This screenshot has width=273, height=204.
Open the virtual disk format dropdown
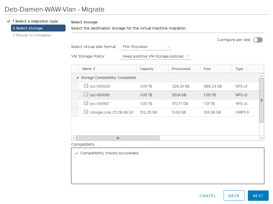tap(144, 47)
